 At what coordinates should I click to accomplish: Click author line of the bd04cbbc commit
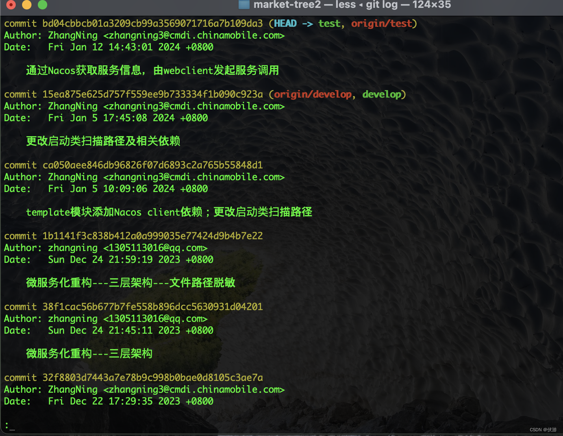144,35
